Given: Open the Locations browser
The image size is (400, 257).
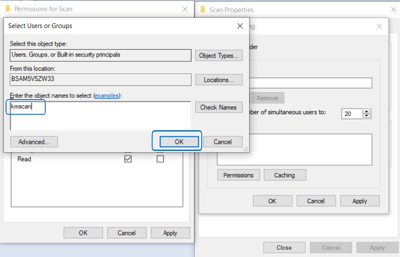Looking at the screenshot, I should (x=219, y=80).
